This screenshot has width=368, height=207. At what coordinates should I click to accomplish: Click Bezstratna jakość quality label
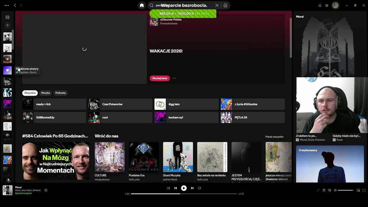[24, 193]
